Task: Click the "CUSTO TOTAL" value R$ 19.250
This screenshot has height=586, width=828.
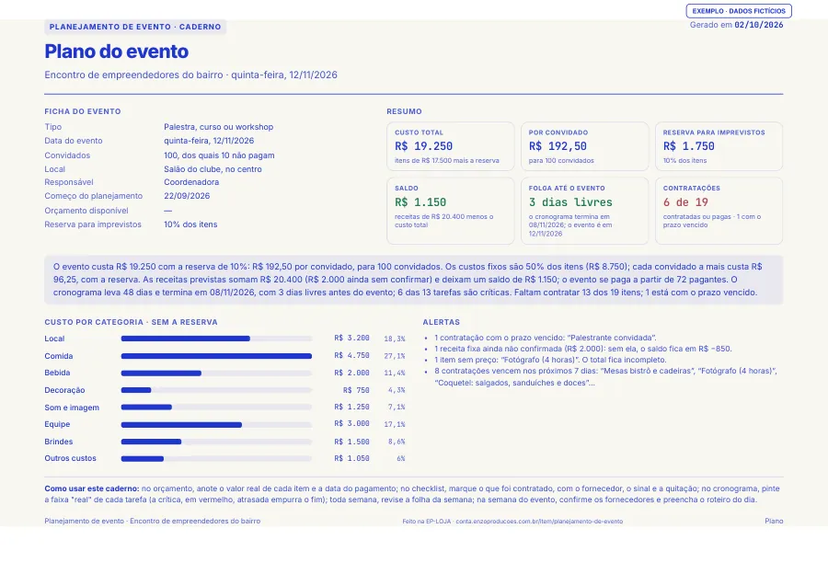Action: tap(423, 146)
